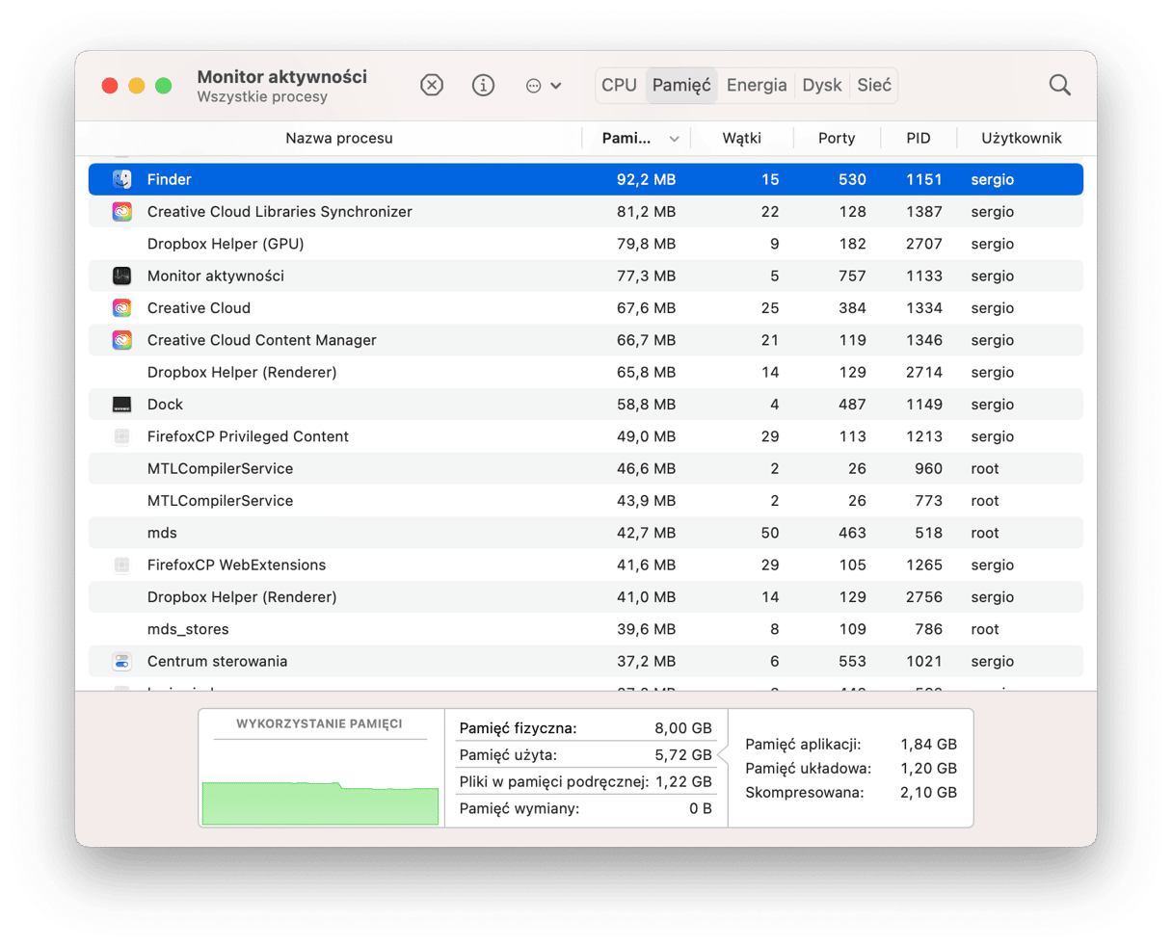Image resolution: width=1172 pixels, height=946 pixels.
Task: Click the process info (i) icon
Action: [x=483, y=86]
